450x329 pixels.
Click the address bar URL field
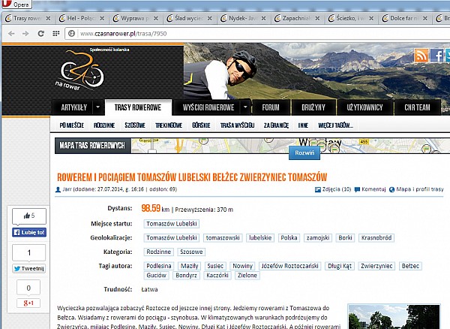(x=225, y=33)
